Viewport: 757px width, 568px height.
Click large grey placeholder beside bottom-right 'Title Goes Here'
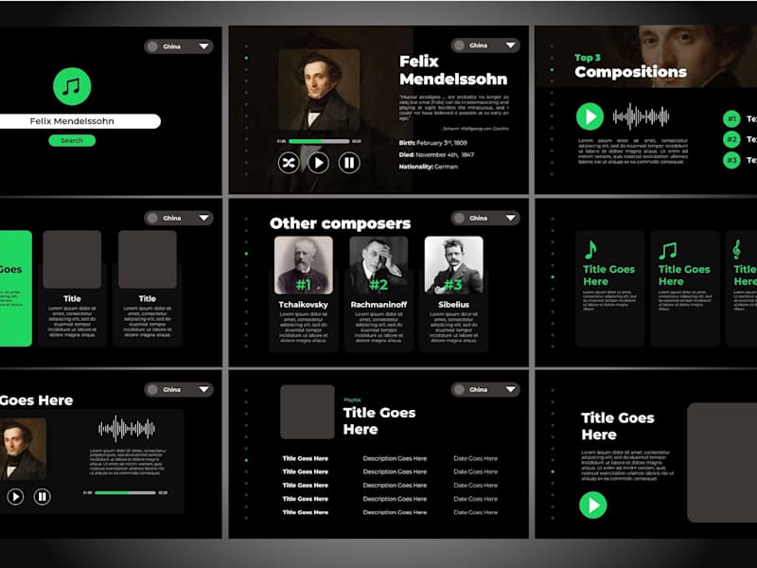click(x=722, y=463)
